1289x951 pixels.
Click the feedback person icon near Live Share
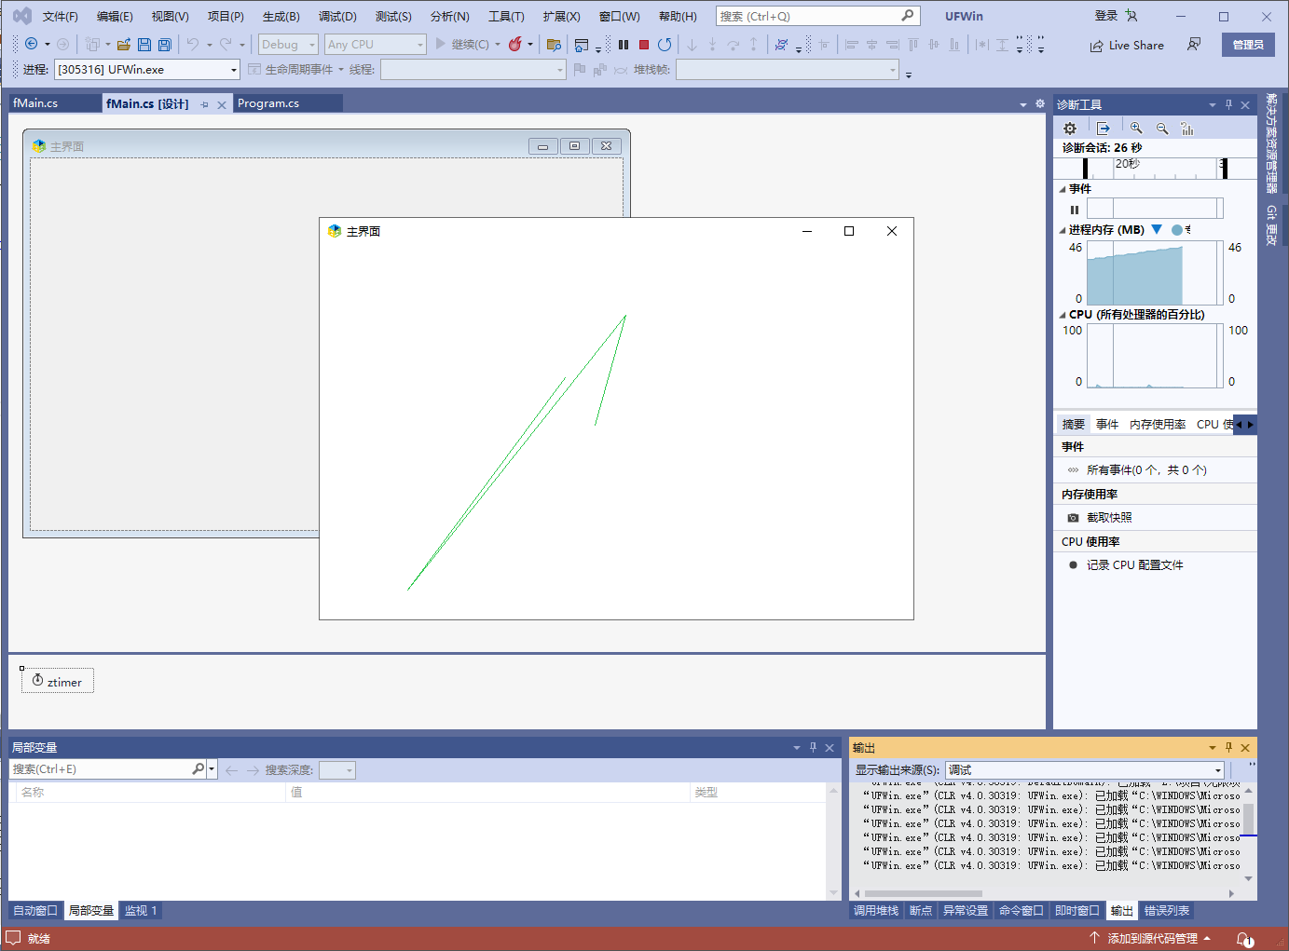pyautogui.click(x=1194, y=45)
